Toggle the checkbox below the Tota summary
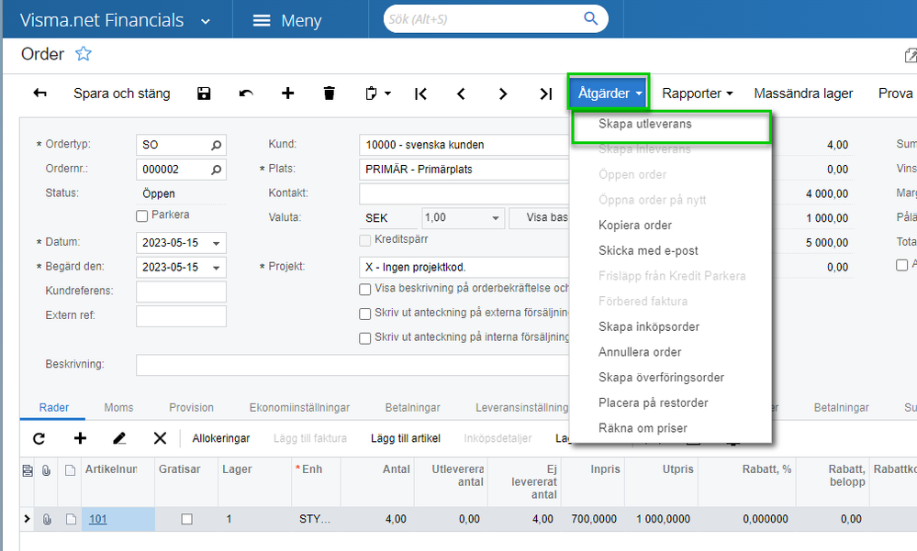Viewport: 917px width, 551px height. 901,265
